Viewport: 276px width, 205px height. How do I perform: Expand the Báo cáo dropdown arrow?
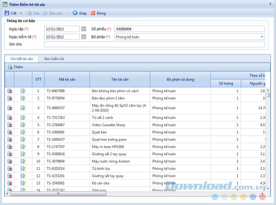tap(66, 13)
